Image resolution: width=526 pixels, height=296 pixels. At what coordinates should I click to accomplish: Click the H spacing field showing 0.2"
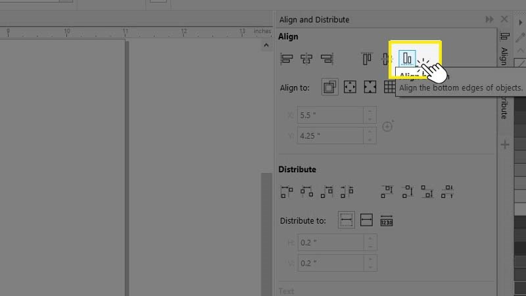click(331, 242)
